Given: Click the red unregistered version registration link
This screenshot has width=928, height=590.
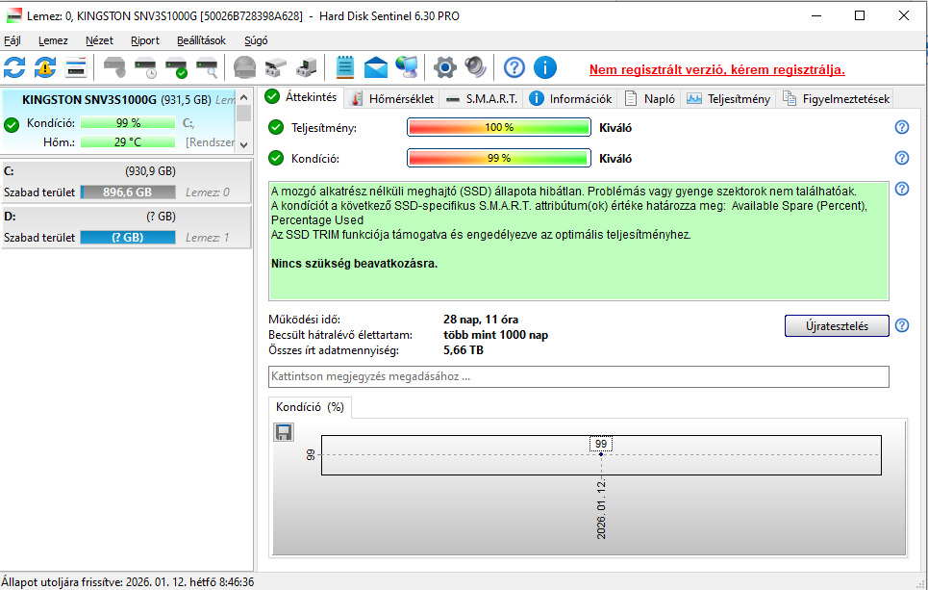Looking at the screenshot, I should 716,70.
